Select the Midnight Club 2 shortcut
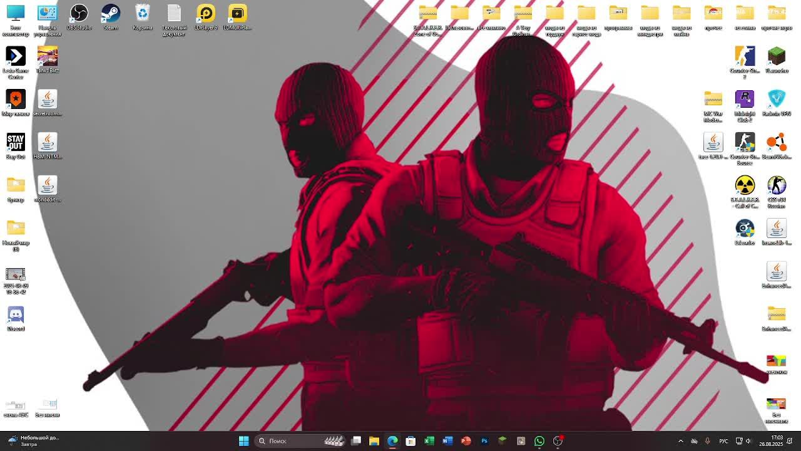Screen dimensions: 801x451 (x=745, y=106)
